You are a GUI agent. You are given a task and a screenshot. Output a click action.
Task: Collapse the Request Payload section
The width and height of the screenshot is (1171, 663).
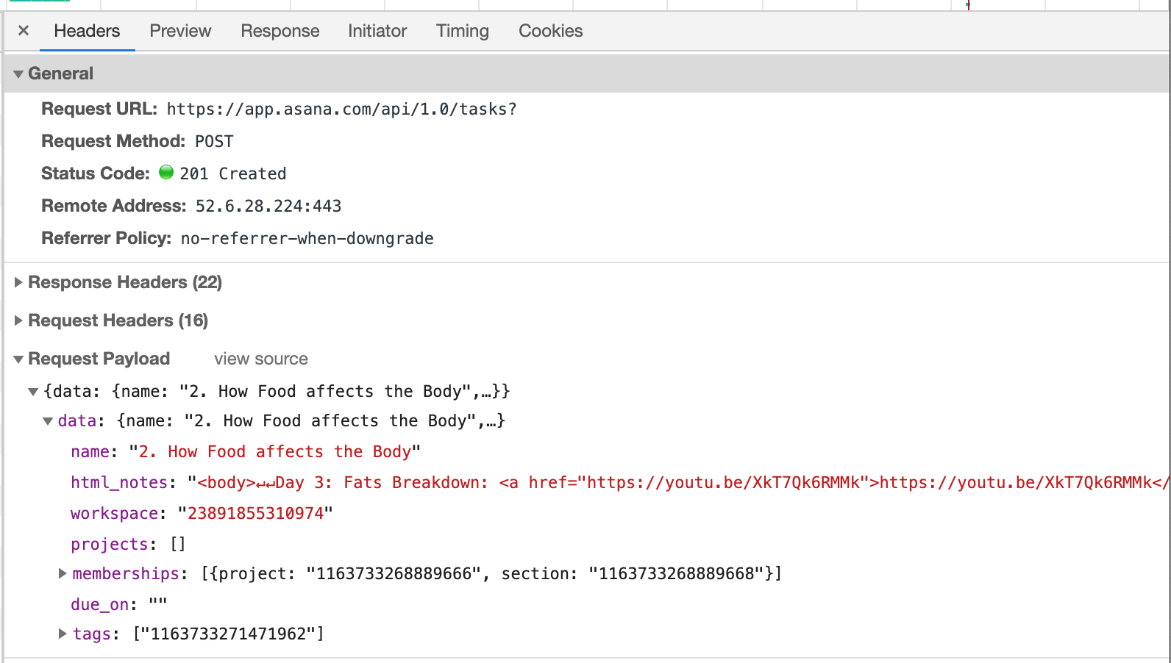coord(18,359)
